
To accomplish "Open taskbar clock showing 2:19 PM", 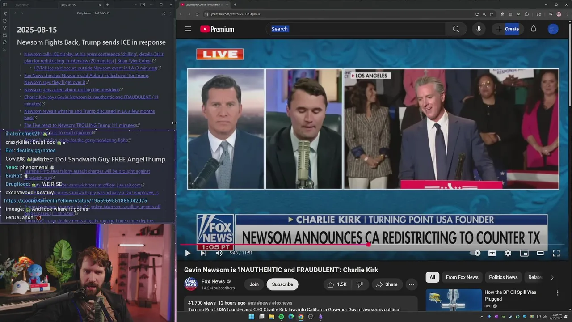I will click(556, 317).
